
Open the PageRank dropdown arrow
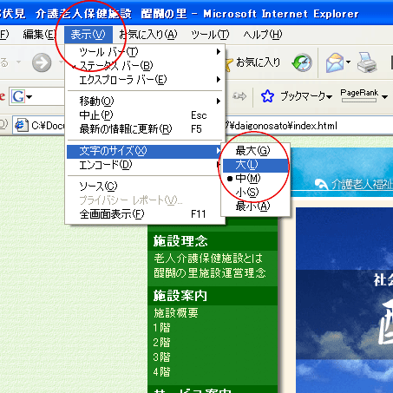384,97
